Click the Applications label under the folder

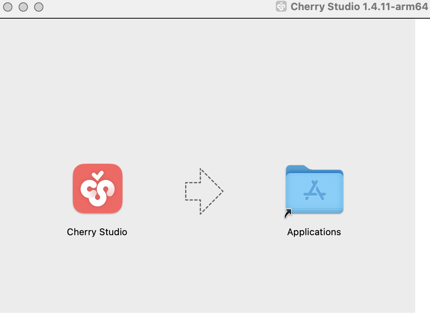[x=314, y=232]
